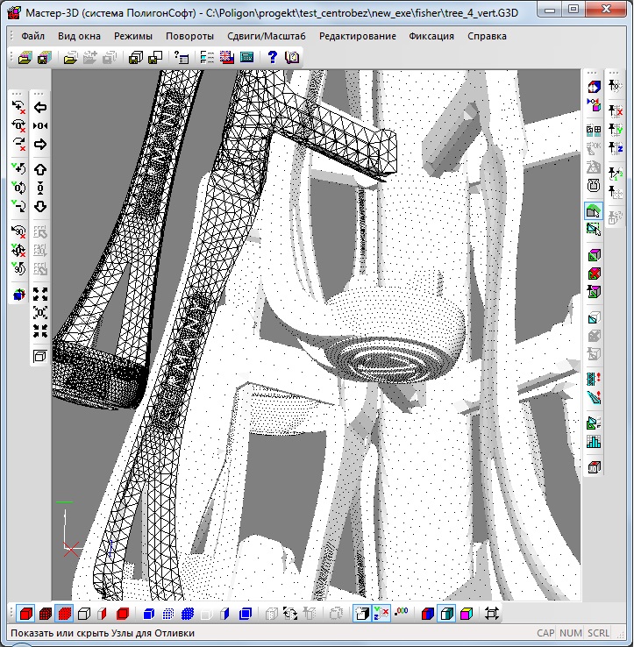The height and width of the screenshot is (647, 634).
Task: Toggle the pressed red dotted cube nodes button
Action: pyautogui.click(x=64, y=614)
